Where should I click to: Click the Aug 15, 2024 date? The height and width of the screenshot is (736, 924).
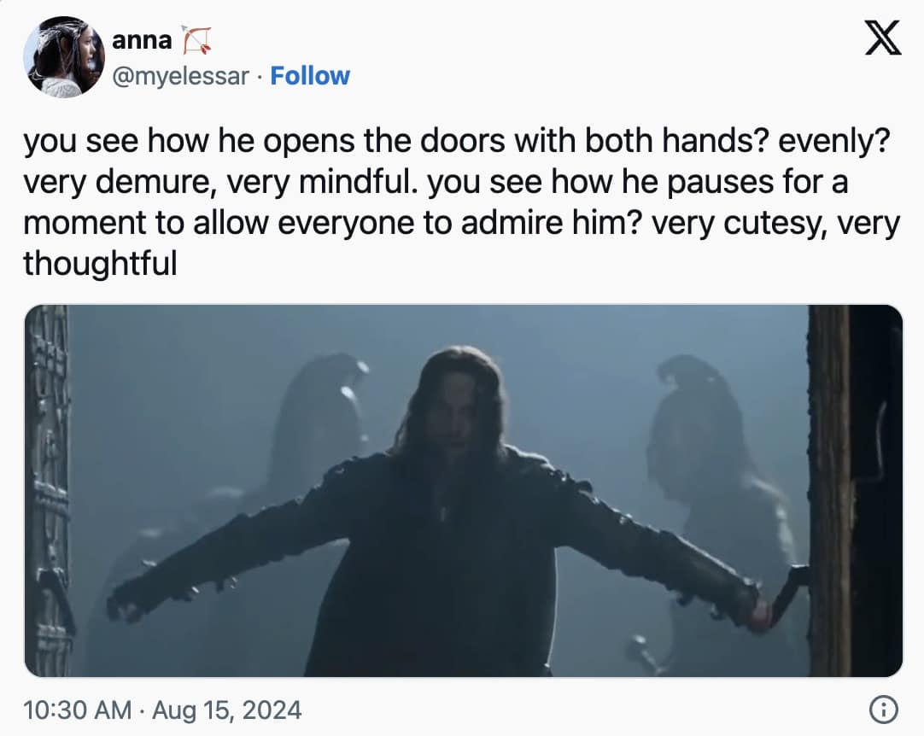227,710
